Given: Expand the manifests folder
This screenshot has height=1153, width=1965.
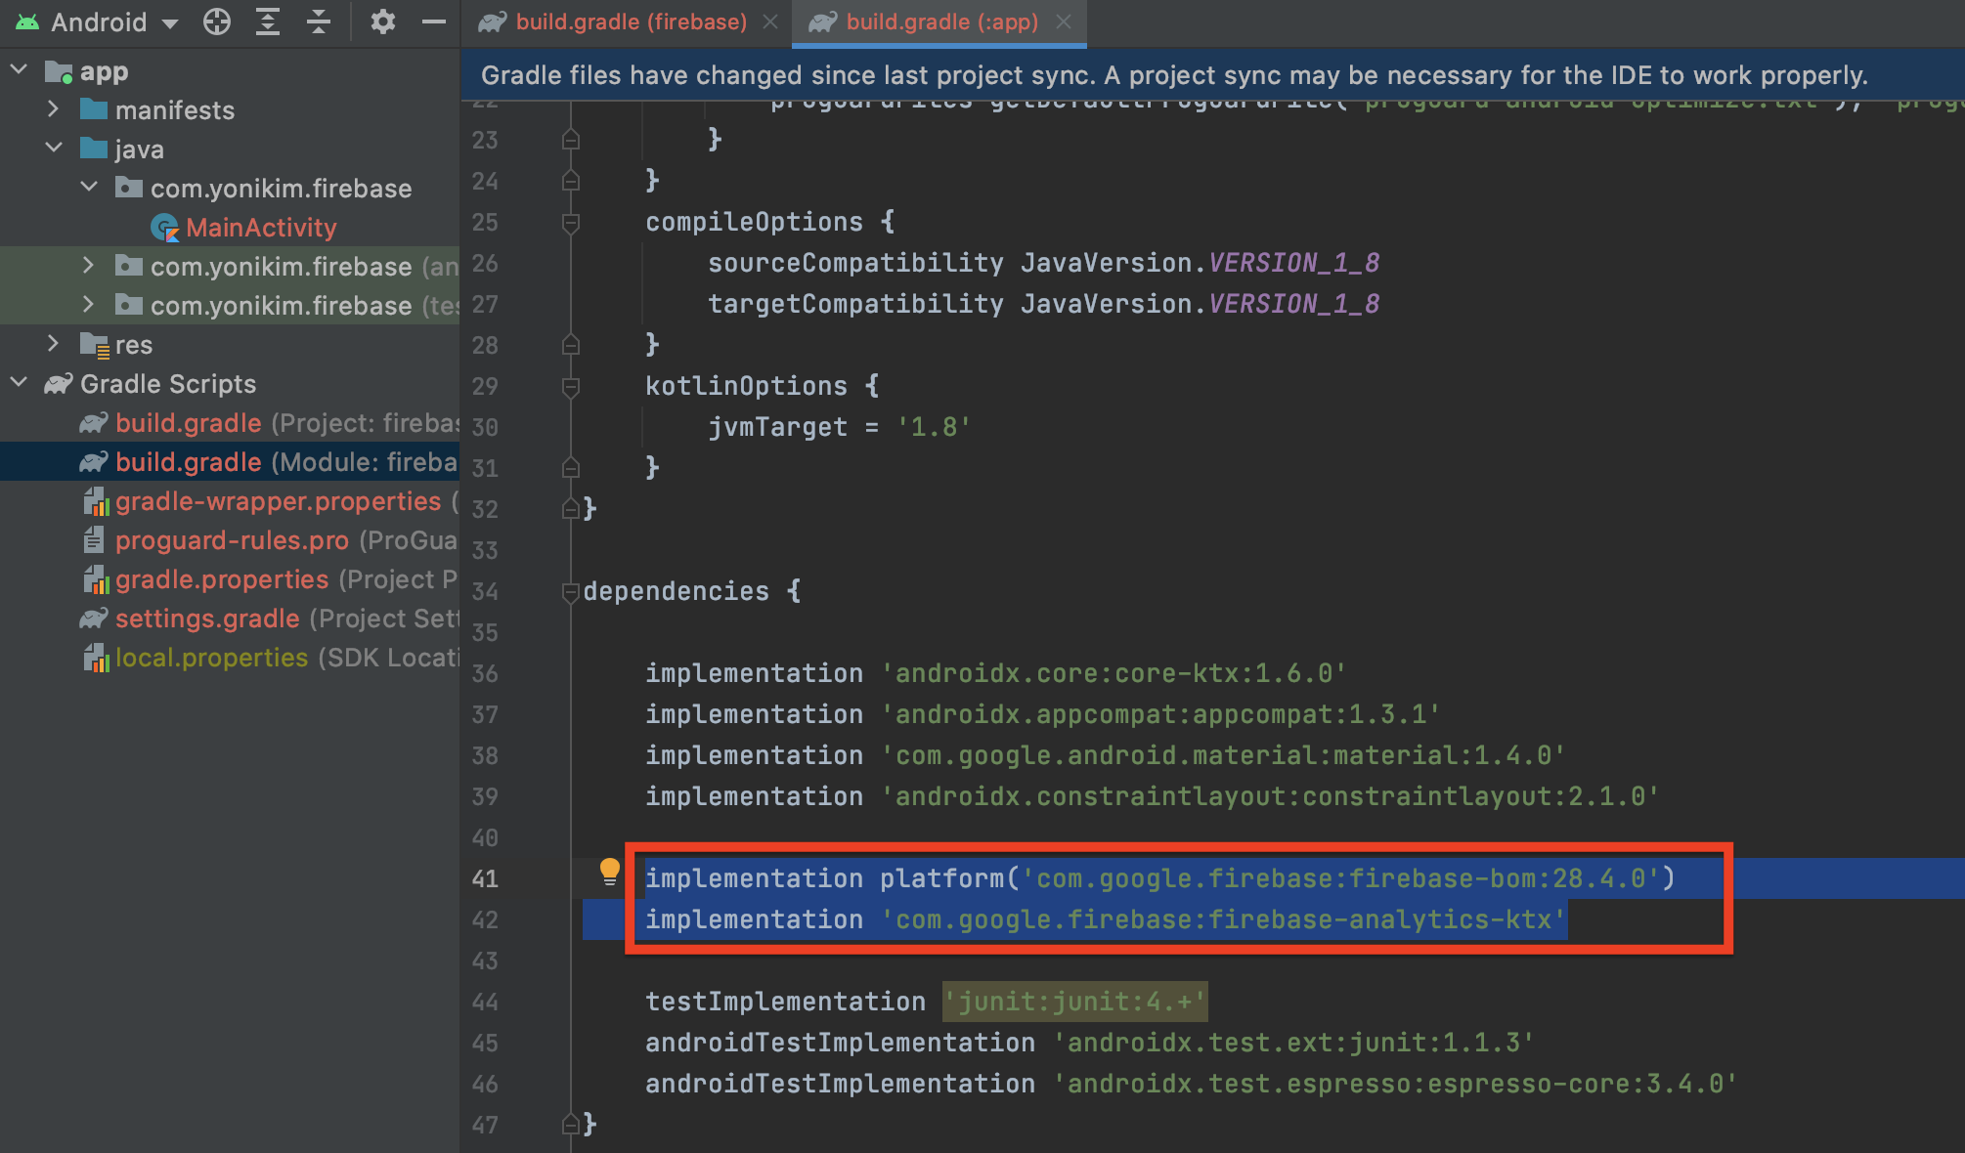Looking at the screenshot, I should 54,109.
